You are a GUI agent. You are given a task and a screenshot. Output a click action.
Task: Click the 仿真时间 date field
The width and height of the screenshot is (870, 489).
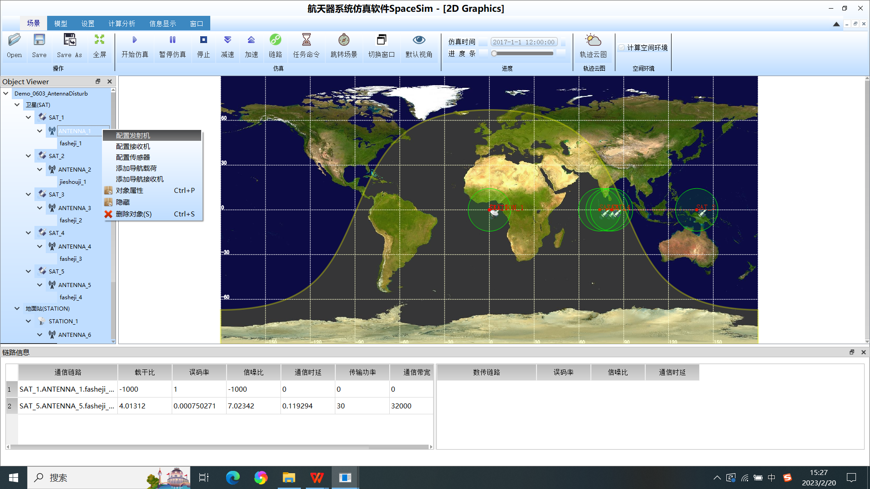pyautogui.click(x=524, y=42)
